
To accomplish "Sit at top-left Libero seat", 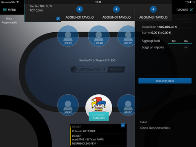I will tap(68, 36).
